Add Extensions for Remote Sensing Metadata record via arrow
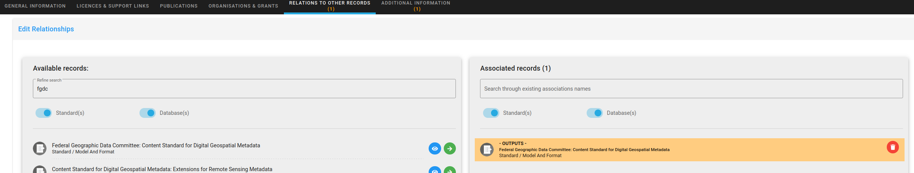Viewport: 914px width, 173px height. click(x=450, y=170)
